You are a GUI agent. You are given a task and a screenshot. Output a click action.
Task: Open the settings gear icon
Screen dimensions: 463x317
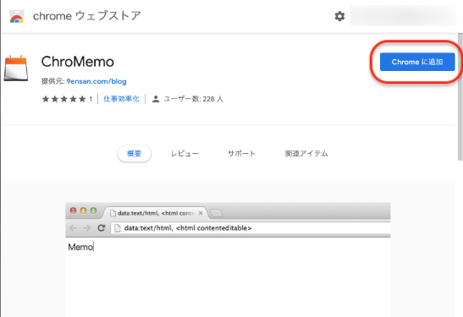[339, 16]
